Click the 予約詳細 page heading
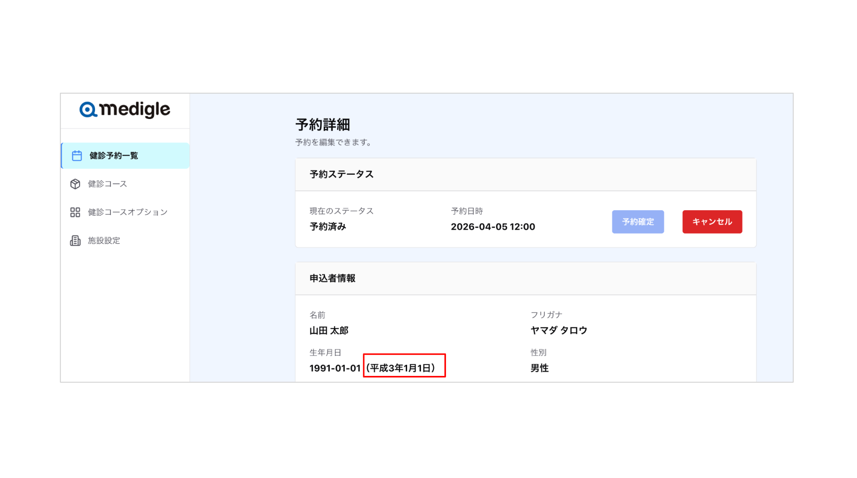The height and width of the screenshot is (478, 857). 322,124
